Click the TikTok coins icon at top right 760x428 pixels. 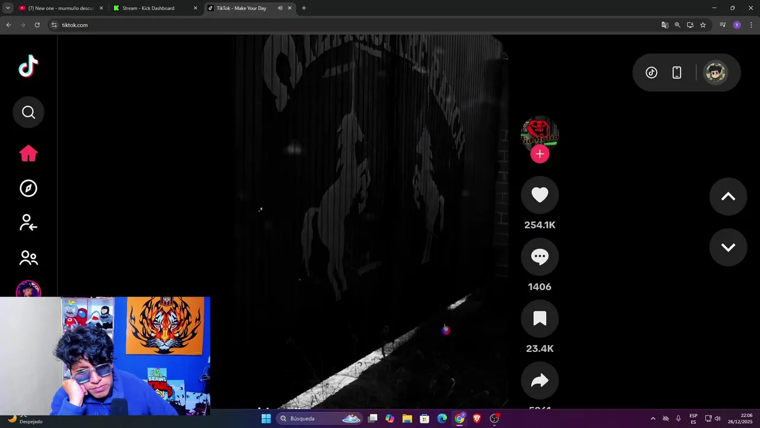coord(651,73)
